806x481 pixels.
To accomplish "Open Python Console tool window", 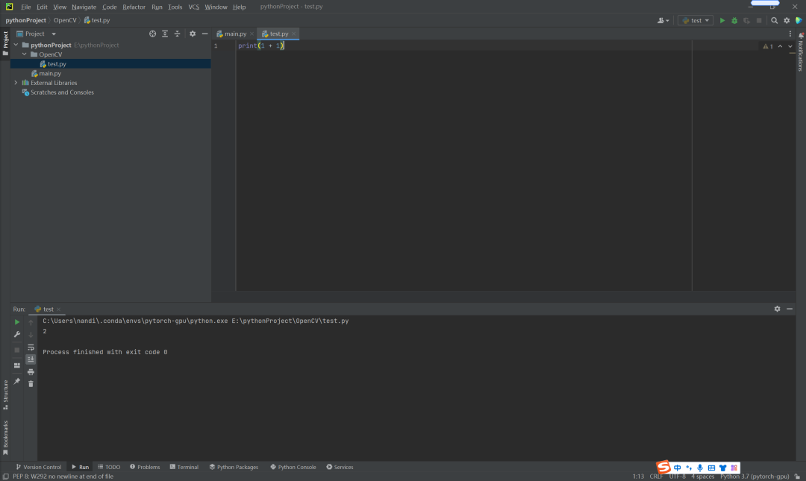I will (293, 467).
